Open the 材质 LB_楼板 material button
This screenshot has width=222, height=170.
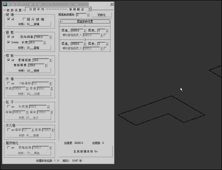(29, 71)
